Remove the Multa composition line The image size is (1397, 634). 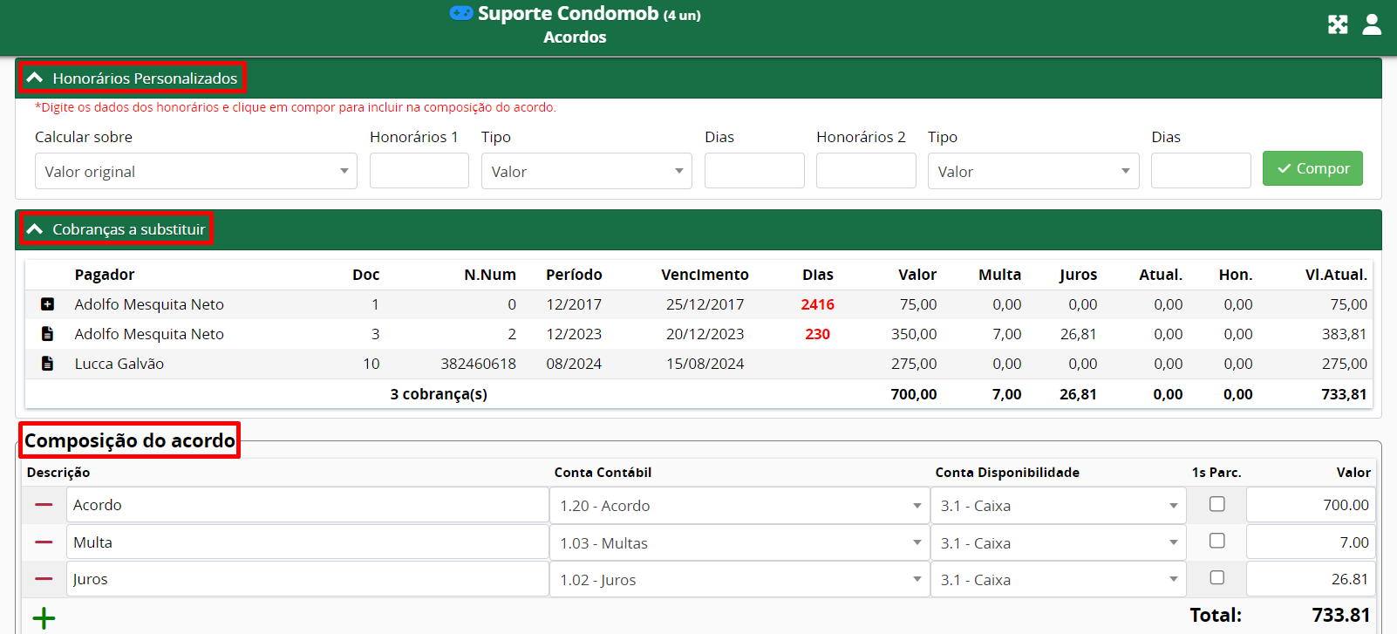point(44,542)
